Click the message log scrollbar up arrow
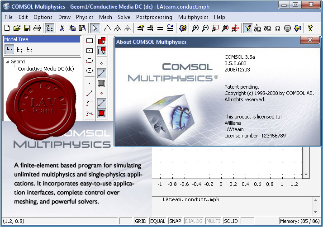Screen dimensions: 323x227 (x=316, y=200)
